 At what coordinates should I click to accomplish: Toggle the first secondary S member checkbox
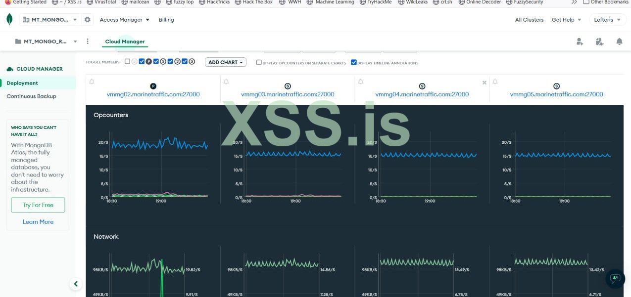click(x=156, y=62)
